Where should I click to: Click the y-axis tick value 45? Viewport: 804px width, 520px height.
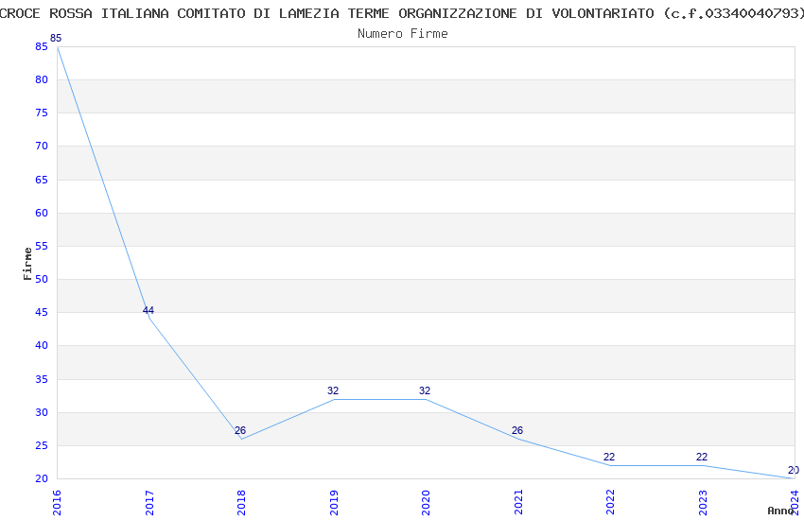[x=42, y=313]
